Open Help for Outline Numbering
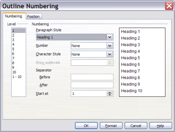 point(161,126)
